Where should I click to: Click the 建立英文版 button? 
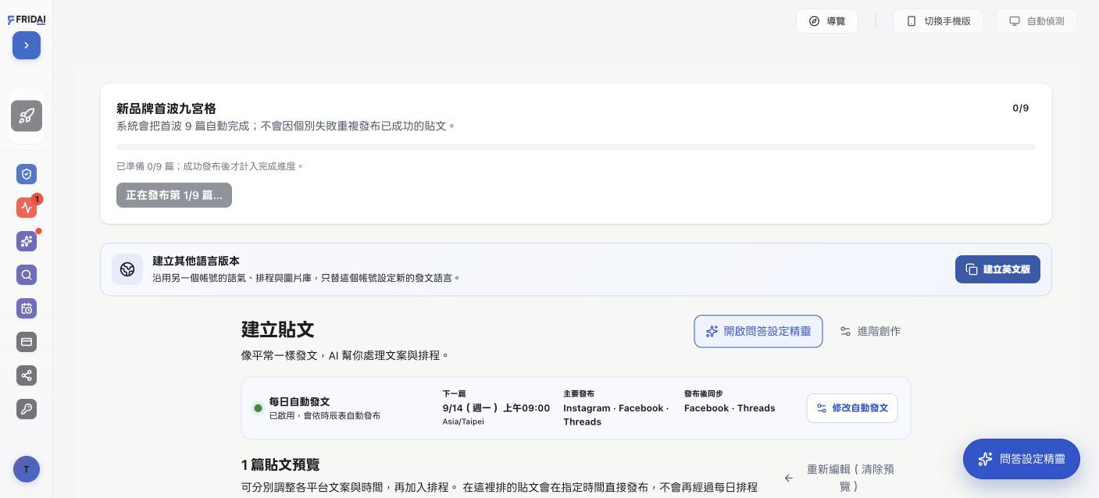point(997,269)
